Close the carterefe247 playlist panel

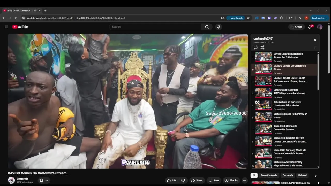coord(315,40)
